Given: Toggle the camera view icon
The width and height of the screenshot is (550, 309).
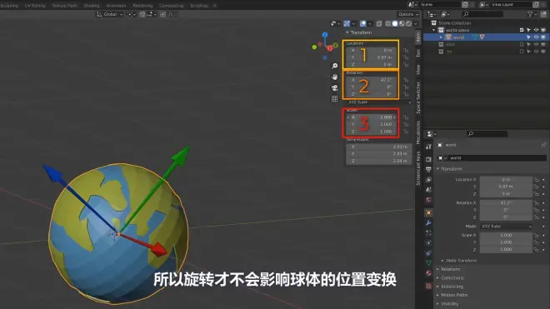Looking at the screenshot, I should point(335,87).
